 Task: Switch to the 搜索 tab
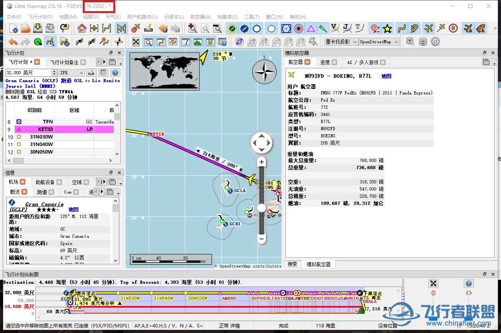292,264
